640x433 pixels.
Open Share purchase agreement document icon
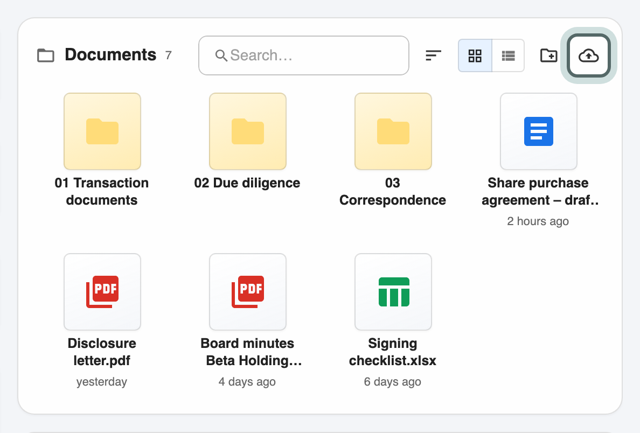[539, 131]
